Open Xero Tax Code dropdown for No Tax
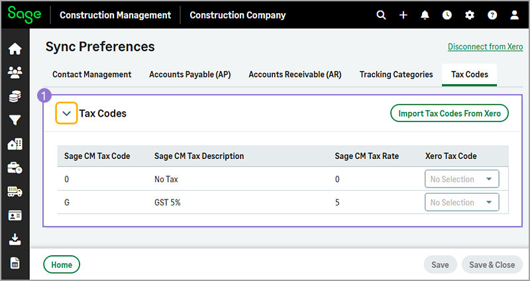 point(462,179)
